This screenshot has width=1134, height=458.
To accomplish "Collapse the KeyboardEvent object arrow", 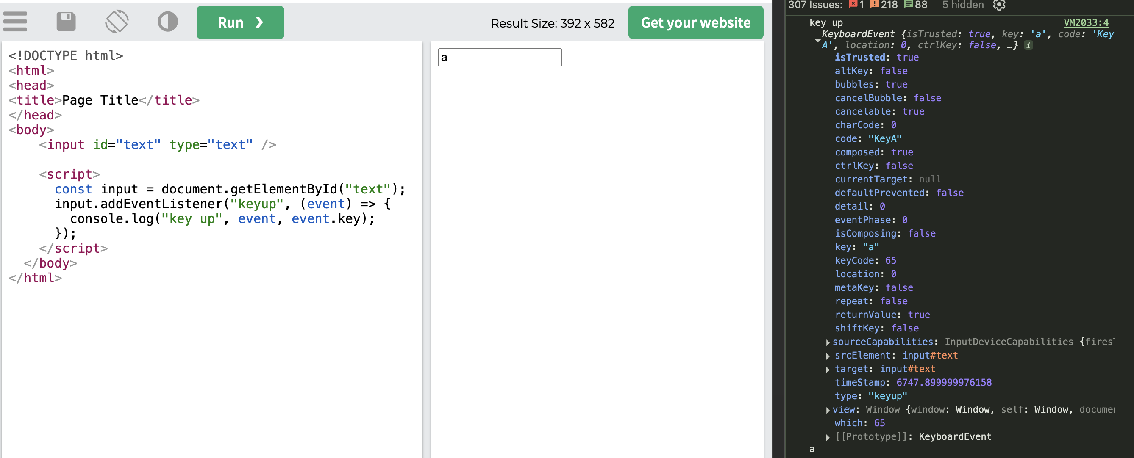I will tap(817, 40).
